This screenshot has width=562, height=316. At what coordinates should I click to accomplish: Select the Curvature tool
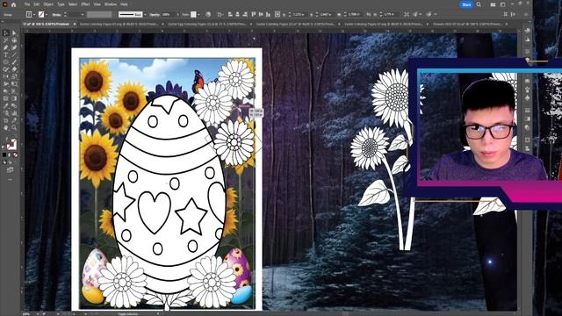point(14,47)
